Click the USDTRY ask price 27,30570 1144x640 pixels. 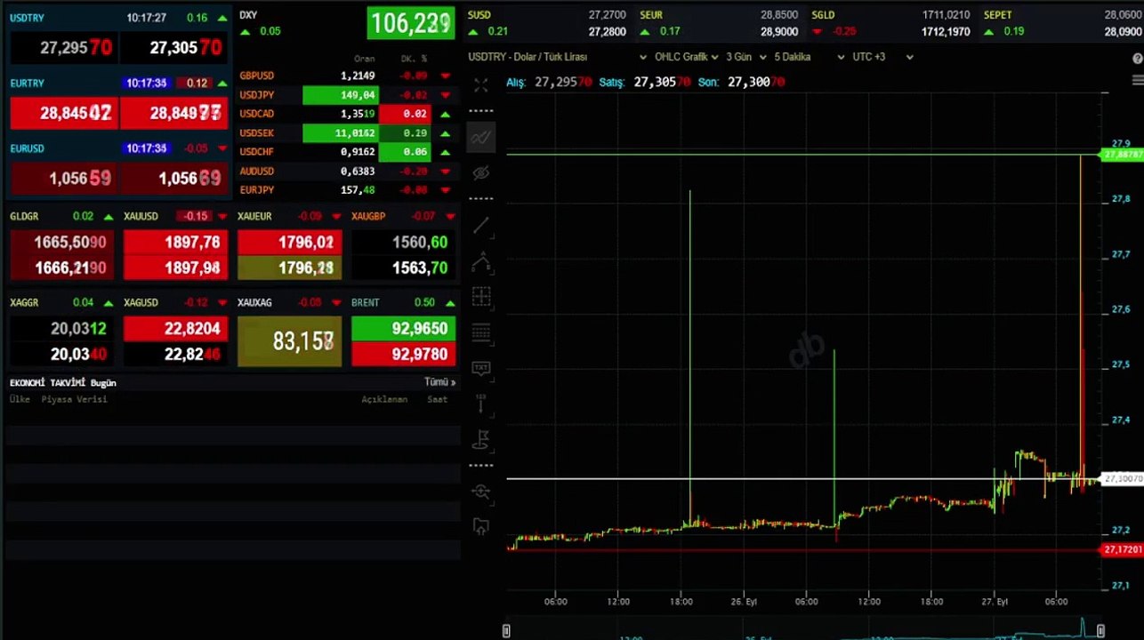pos(173,48)
